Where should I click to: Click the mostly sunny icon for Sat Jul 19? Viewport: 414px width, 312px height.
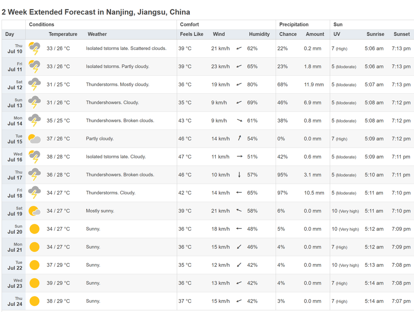[34, 211]
